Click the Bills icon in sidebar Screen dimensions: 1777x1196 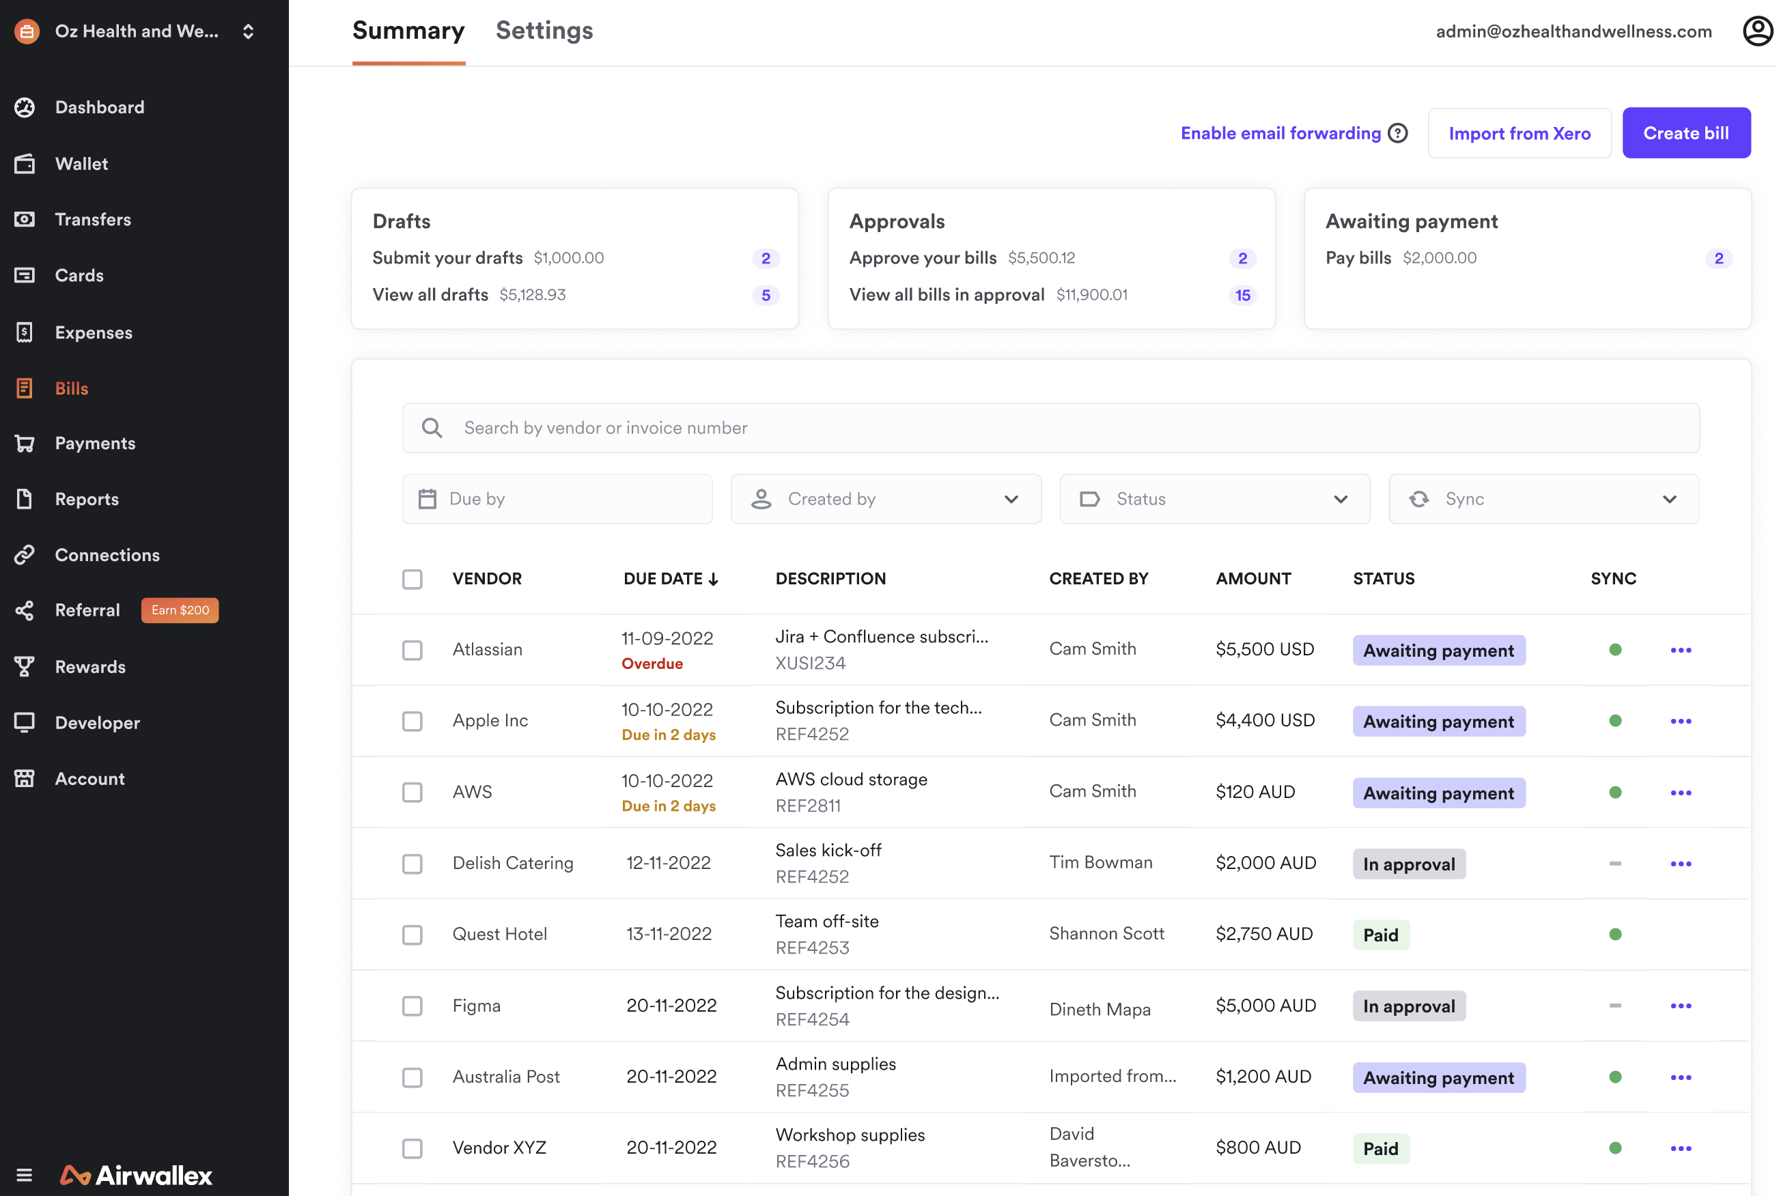pos(25,388)
